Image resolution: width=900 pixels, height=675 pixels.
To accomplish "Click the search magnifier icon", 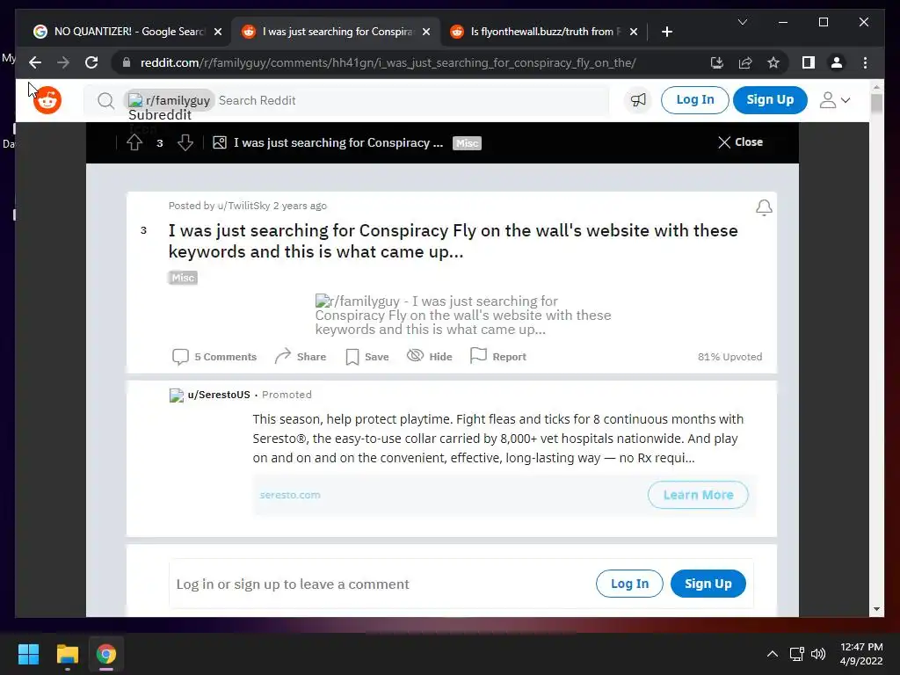I will click(x=105, y=101).
